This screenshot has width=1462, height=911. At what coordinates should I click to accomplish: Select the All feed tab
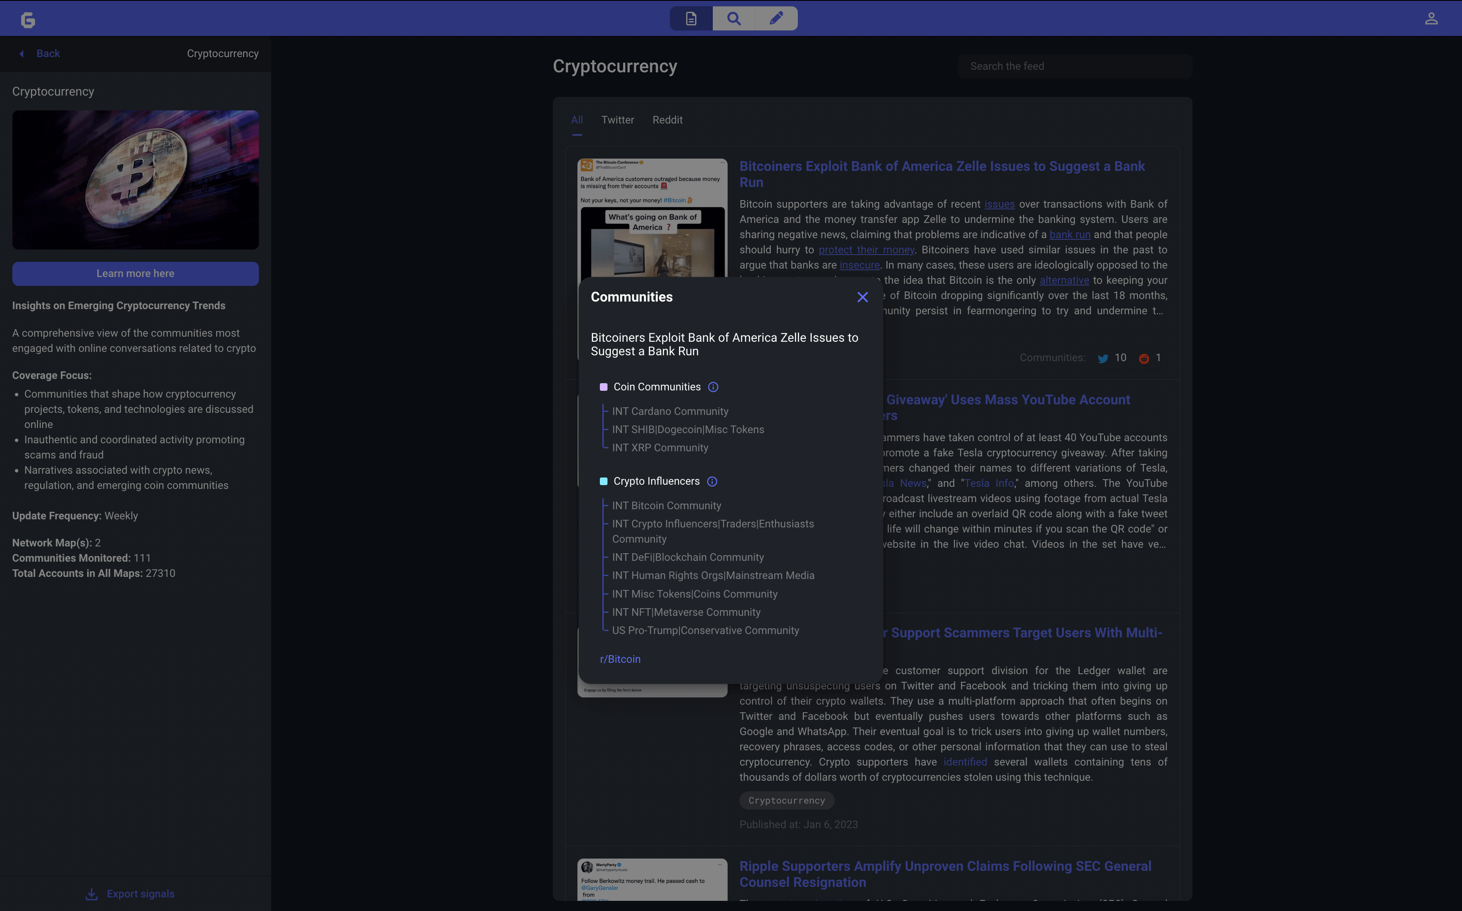[577, 120]
